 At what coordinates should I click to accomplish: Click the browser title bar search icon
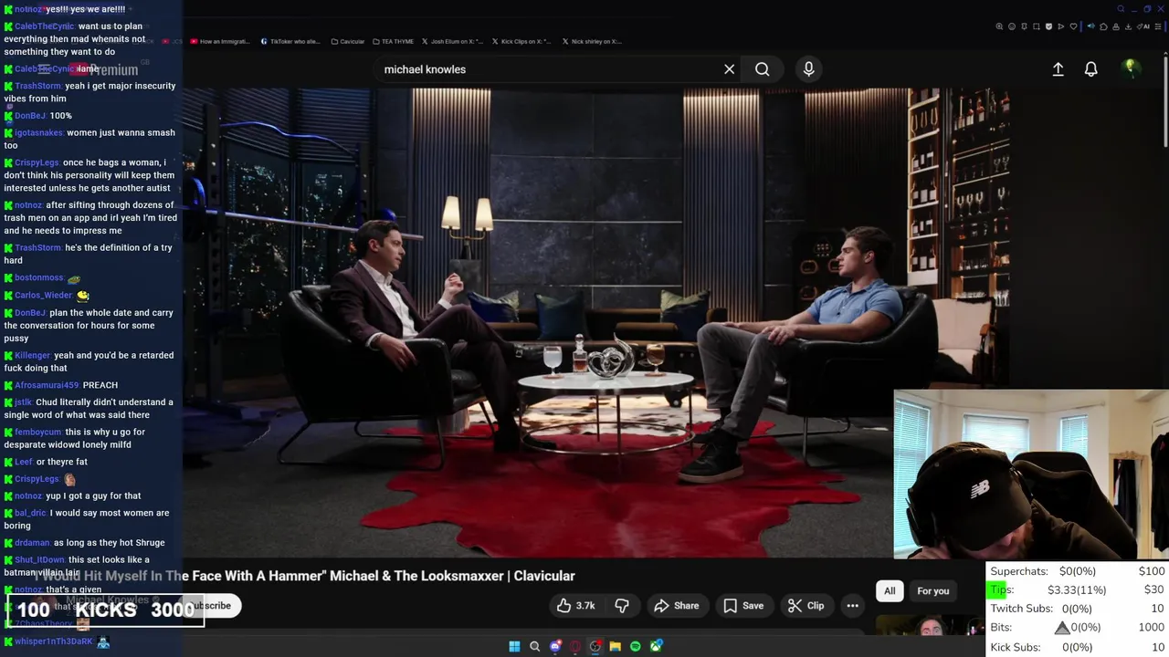click(1121, 9)
